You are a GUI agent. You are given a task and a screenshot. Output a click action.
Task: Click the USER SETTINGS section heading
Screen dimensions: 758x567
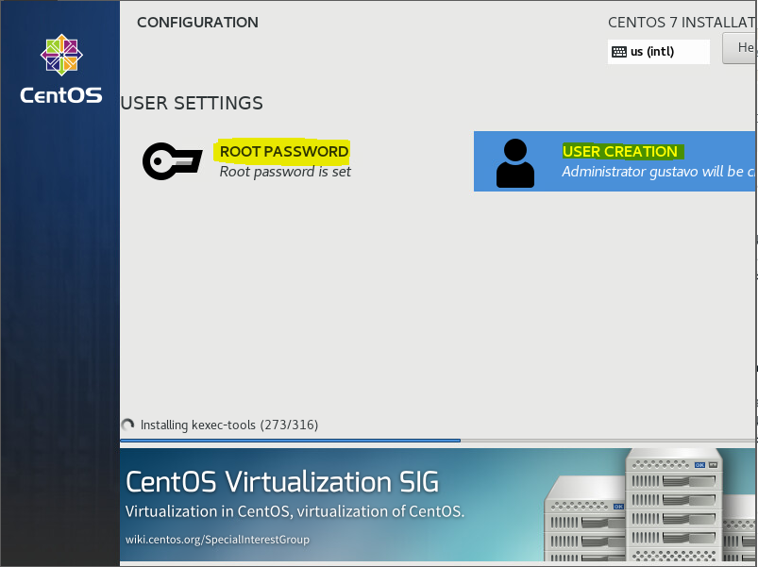(x=192, y=103)
